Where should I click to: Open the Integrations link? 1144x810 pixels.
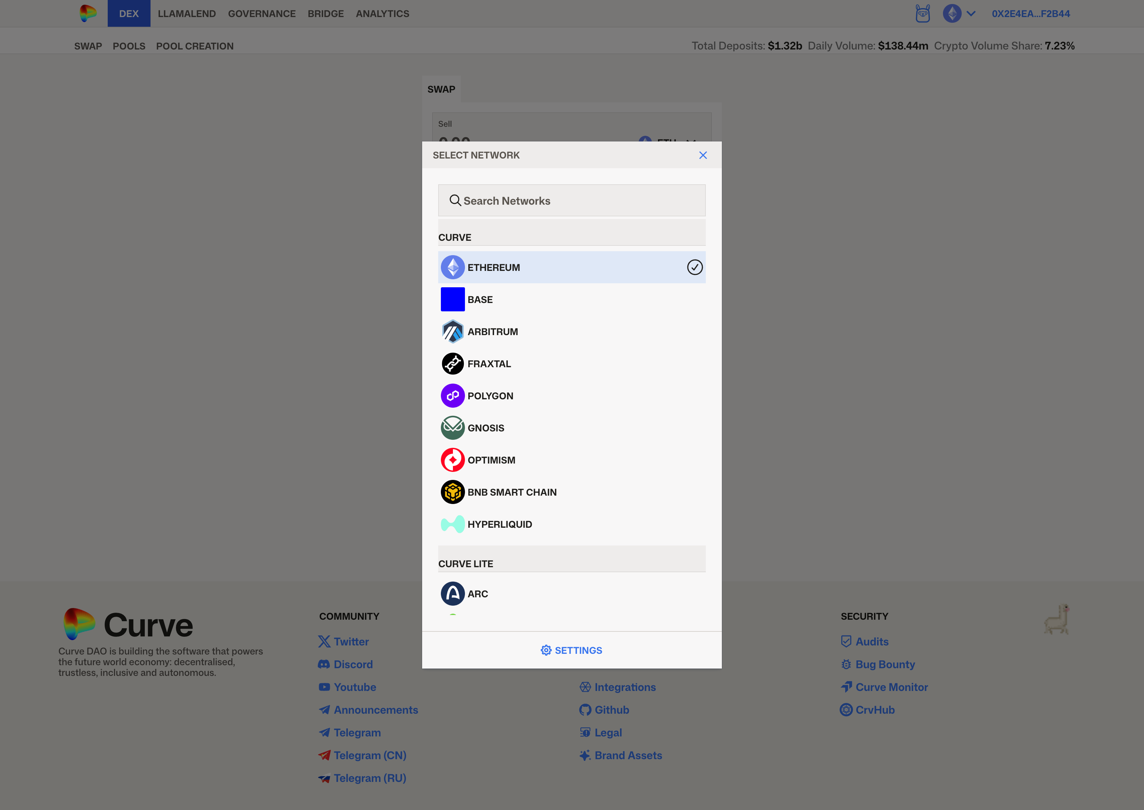[x=617, y=687]
